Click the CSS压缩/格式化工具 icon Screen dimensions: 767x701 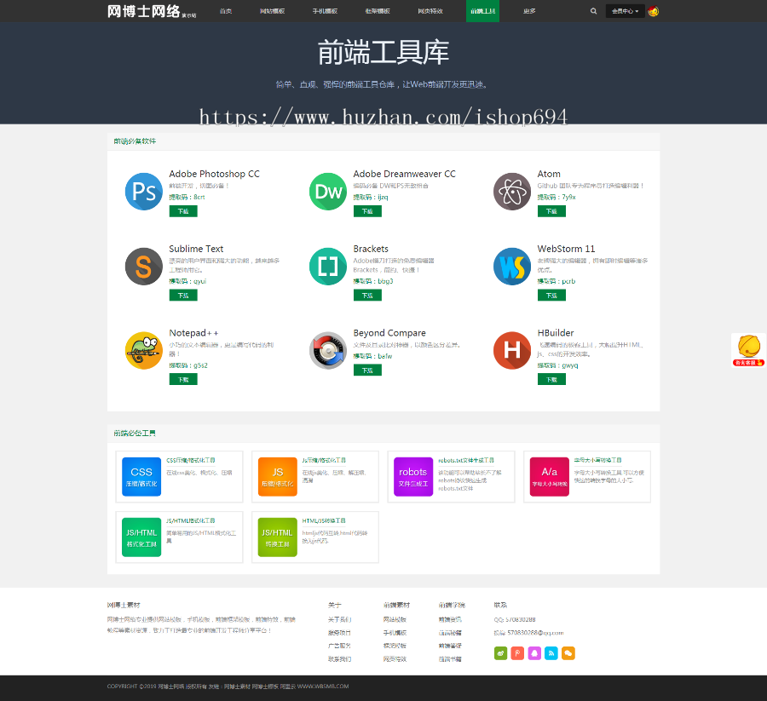click(141, 476)
